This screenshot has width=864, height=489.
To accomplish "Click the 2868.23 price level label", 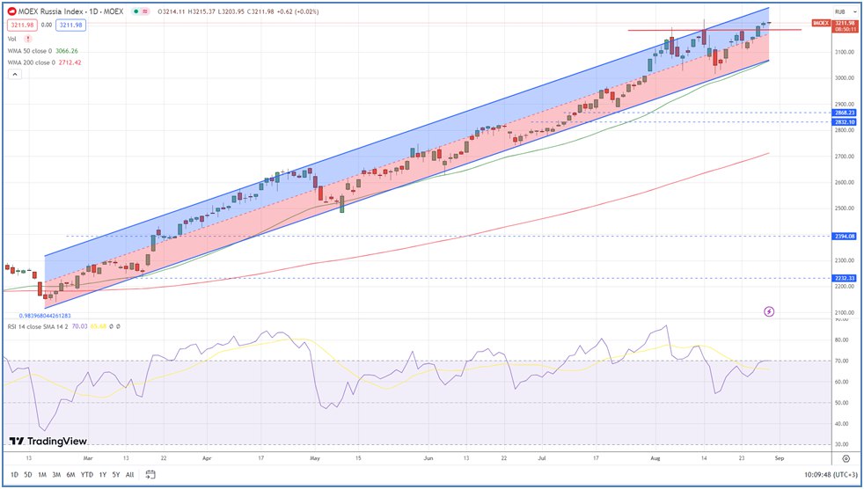I will (x=845, y=113).
